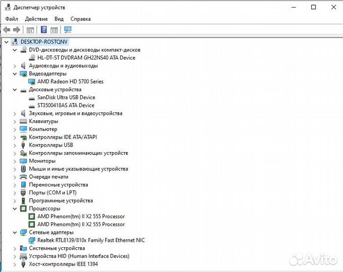Viewport: 343px width, 272px height.
Task: Click the action pane toolbar icon
Action: (x=54, y=30)
